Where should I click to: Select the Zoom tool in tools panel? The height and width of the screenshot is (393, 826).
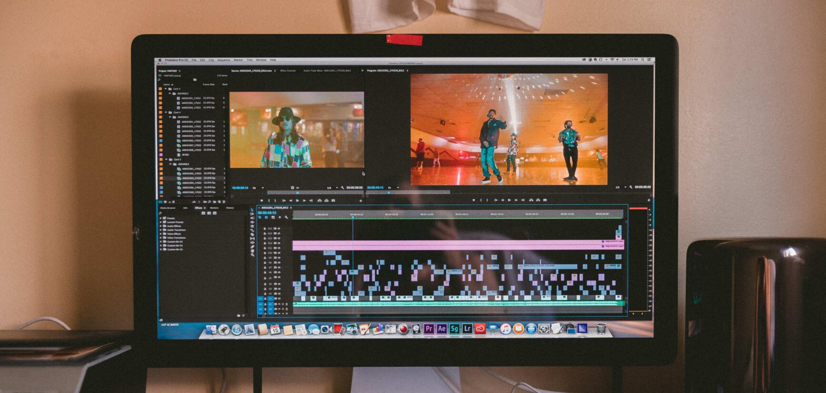[x=252, y=255]
